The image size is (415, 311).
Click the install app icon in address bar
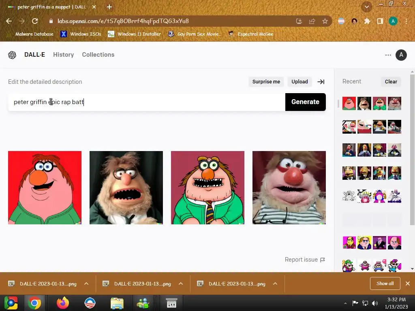299,21
